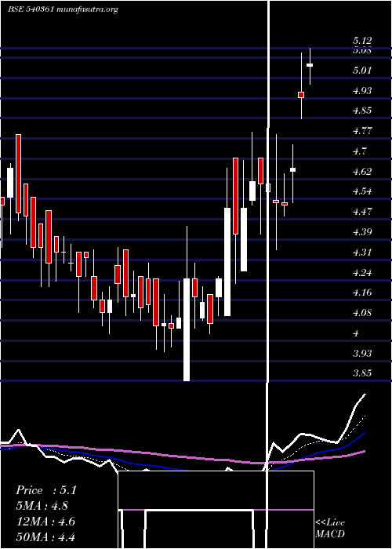Image resolution: width=392 pixels, height=549 pixels.
Task: Click the 4 price axis label
Action: 356,333
